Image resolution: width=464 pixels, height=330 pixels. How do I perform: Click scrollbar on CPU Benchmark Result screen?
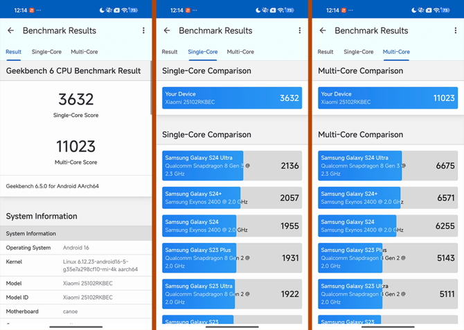151,87
